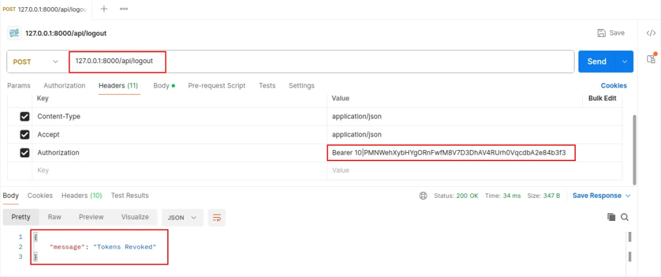This screenshot has width=661, height=277.
Task: Click the three dots tab options icon
Action: coord(123,9)
